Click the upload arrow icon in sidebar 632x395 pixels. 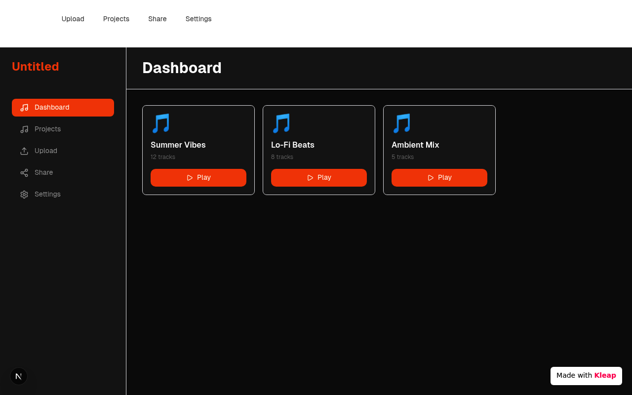[24, 151]
